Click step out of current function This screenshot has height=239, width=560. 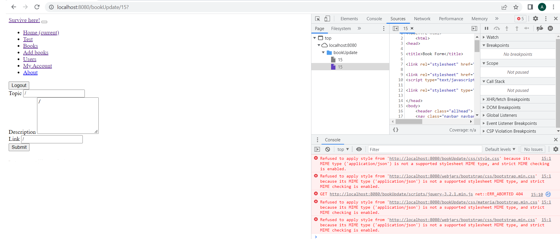517,28
